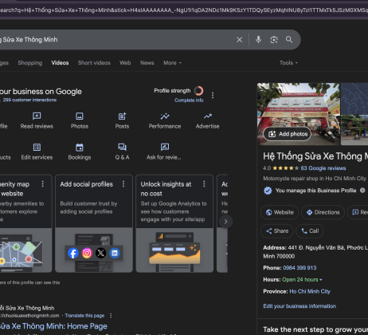Viewport: 368px width, 335px height.
Task: Click the Share button
Action: click(x=277, y=231)
